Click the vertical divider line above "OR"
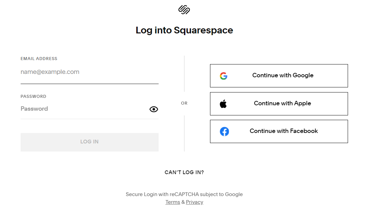Image resolution: width=370 pixels, height=219 pixels. tap(184, 74)
